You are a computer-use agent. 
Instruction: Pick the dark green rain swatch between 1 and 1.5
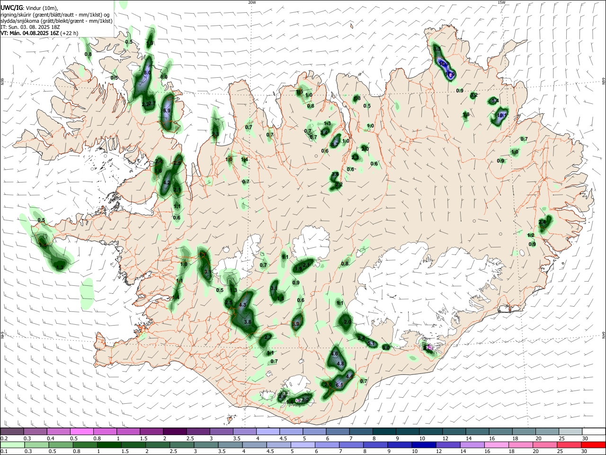(110, 445)
